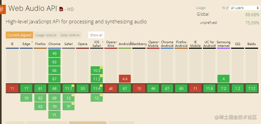Viewport: 261px width, 124px height.
Task: Select the Edge 17 cell
Action: [x=26, y=88]
